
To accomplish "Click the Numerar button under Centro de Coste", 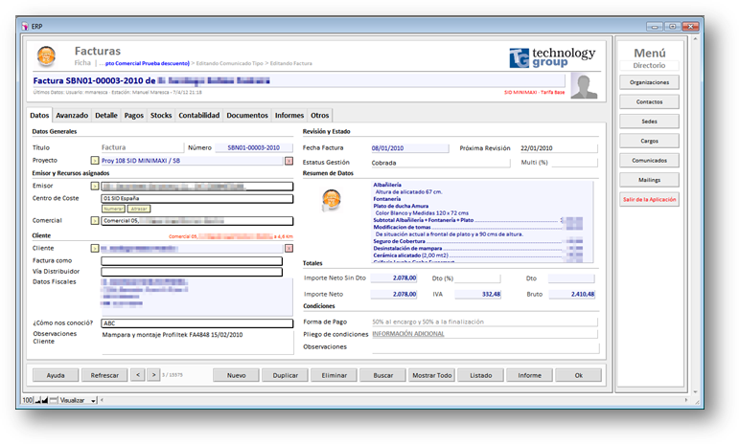I will [x=113, y=208].
